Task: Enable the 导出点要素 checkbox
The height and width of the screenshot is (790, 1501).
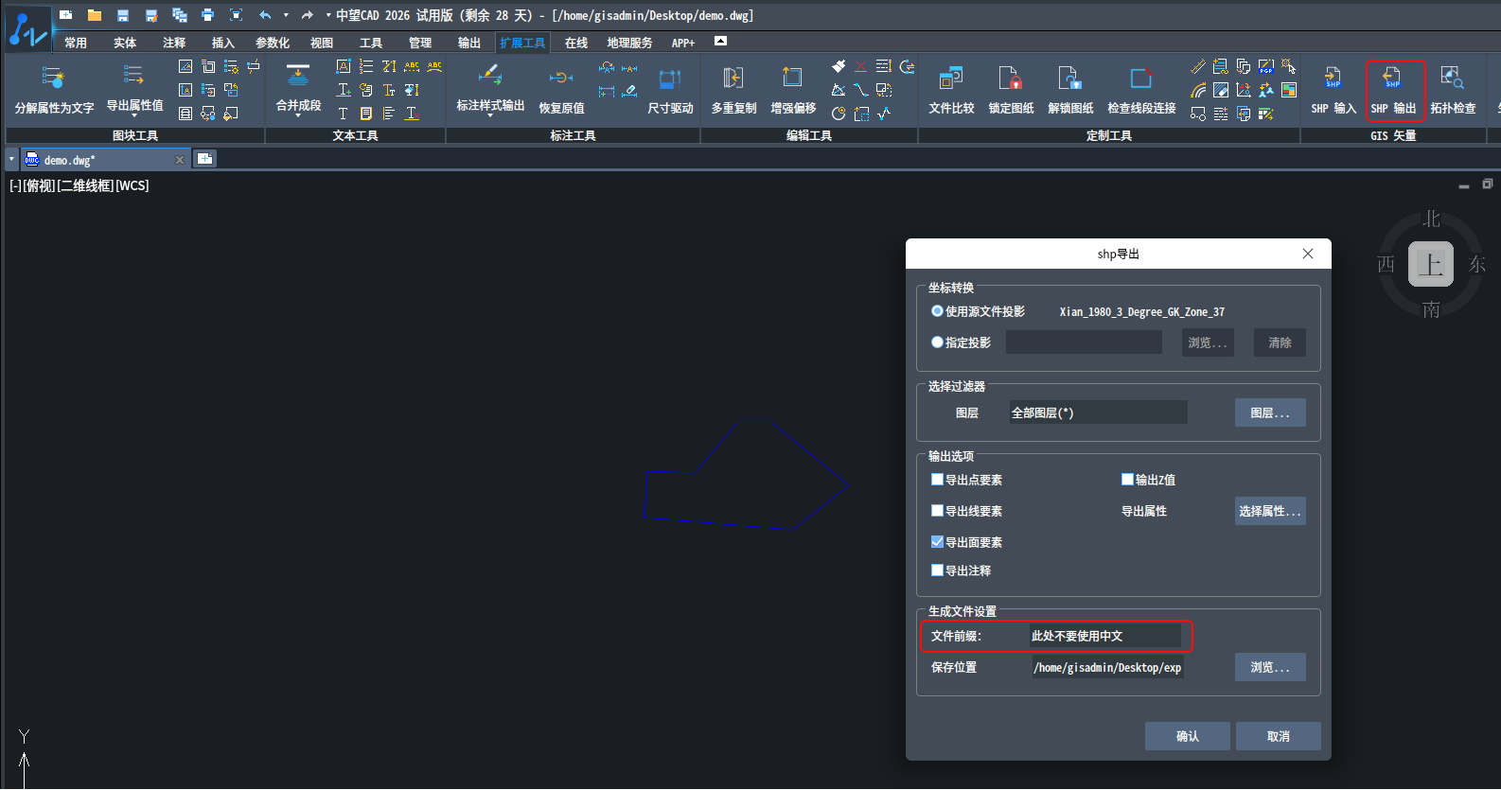Action: click(937, 480)
